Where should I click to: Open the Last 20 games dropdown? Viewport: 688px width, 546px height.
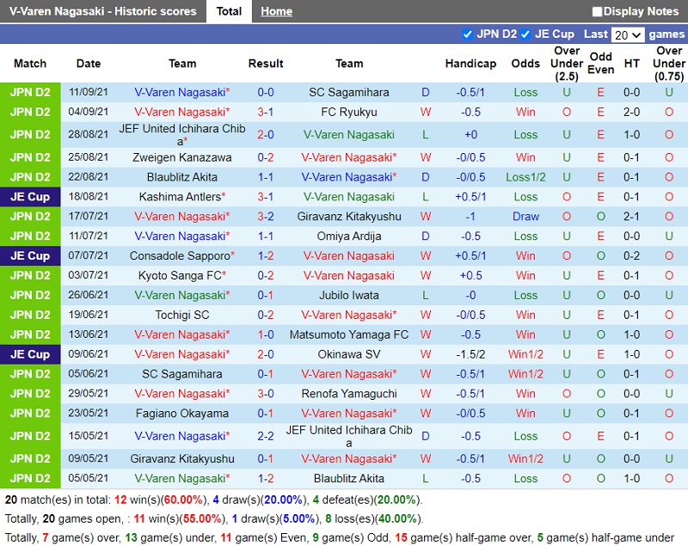627,35
